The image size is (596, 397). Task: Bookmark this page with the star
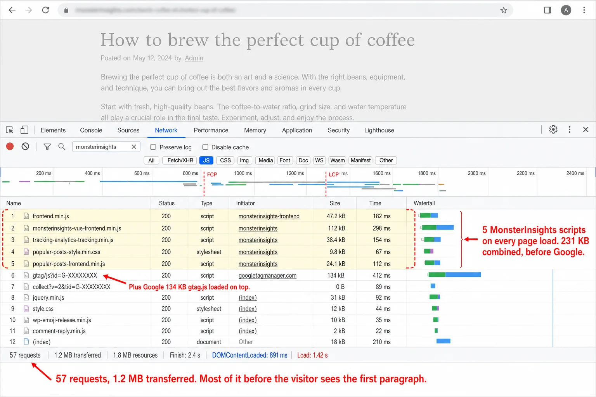[504, 10]
